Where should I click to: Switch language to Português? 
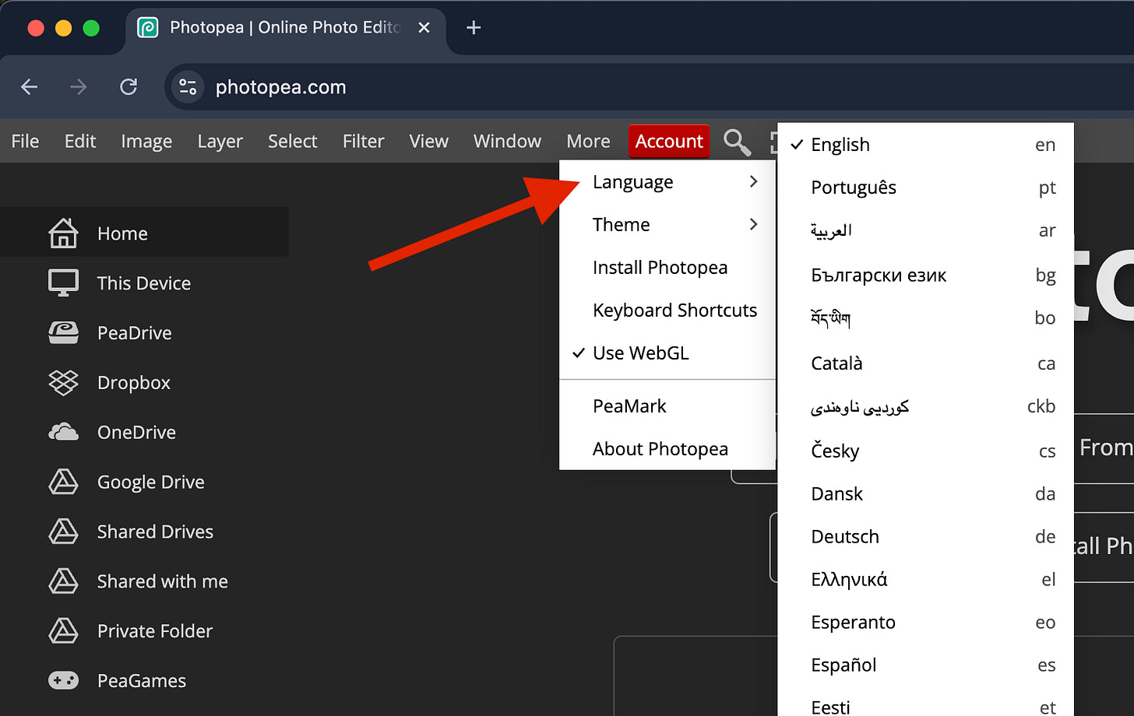pyautogui.click(x=925, y=188)
